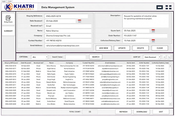Screen dimensions: 175x116
Task: Click the Contact Number input field
Action: pos(68,40)
